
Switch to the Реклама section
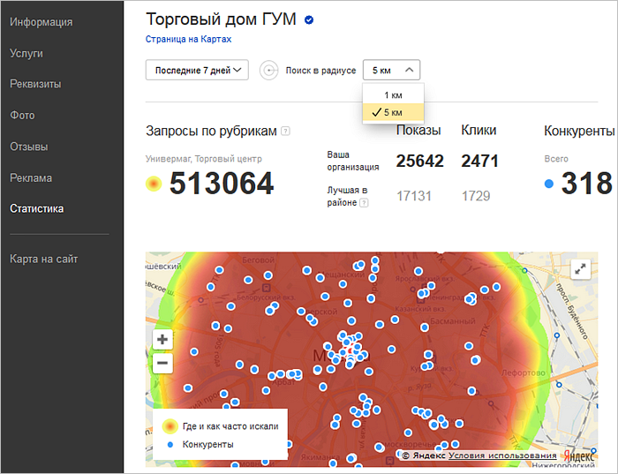point(31,177)
